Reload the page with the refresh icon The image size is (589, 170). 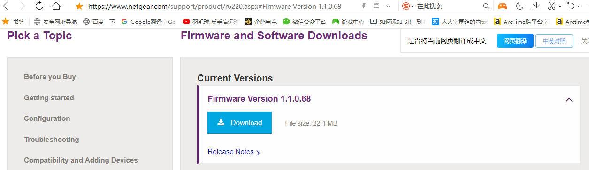pyautogui.click(x=40, y=6)
